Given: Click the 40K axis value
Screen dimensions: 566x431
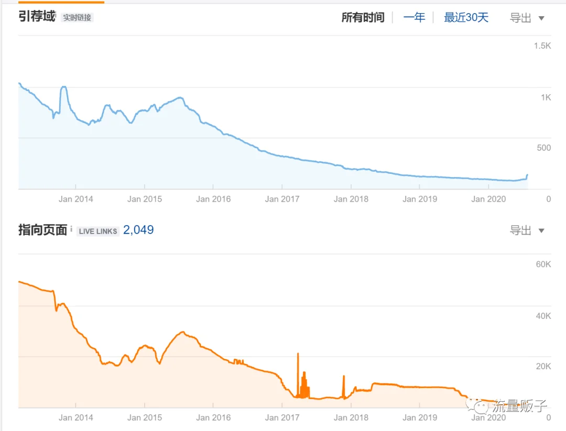Looking at the screenshot, I should pos(543,316).
